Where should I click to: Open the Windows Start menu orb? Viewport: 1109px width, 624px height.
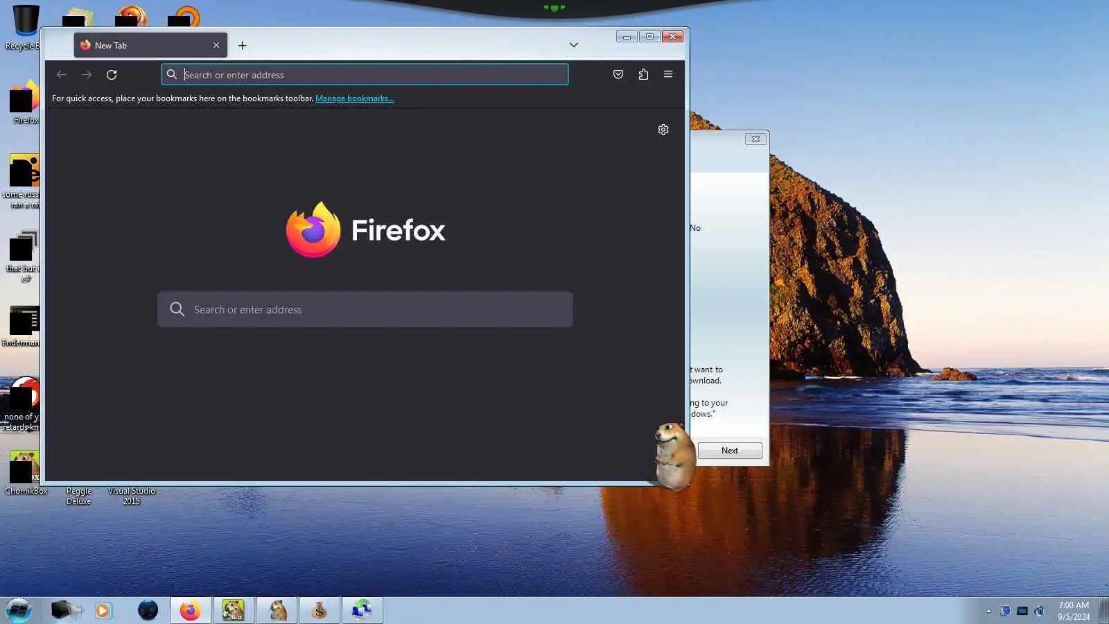click(19, 610)
